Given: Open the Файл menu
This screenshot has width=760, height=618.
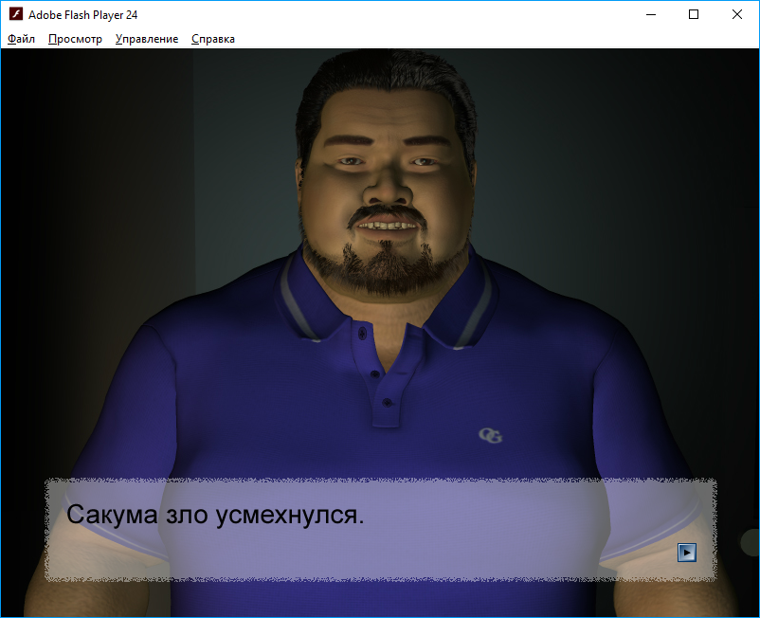Looking at the screenshot, I should point(21,39).
